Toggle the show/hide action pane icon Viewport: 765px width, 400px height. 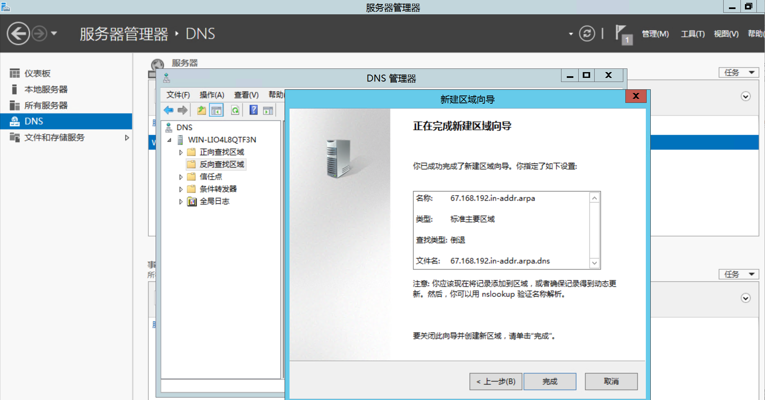tap(268, 110)
